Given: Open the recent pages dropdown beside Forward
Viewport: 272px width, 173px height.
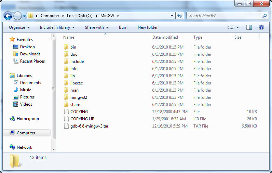Looking at the screenshot, I should tap(25, 16).
